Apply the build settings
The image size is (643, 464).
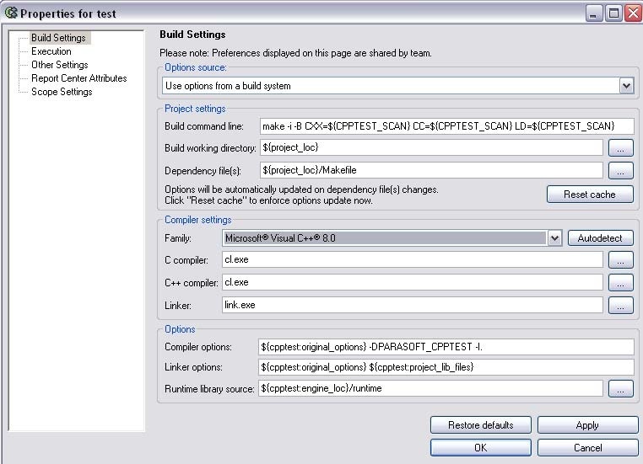pos(587,425)
